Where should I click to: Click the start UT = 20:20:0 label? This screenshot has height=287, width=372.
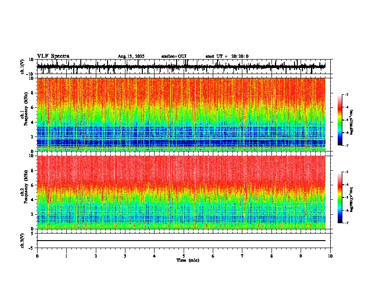227,56
